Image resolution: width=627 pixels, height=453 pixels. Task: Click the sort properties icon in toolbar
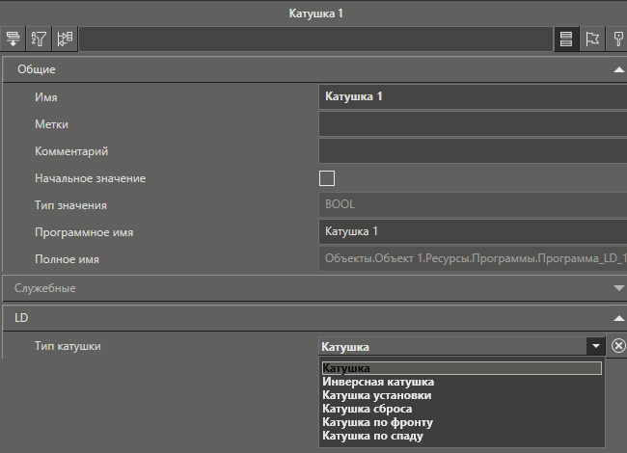tap(14, 40)
